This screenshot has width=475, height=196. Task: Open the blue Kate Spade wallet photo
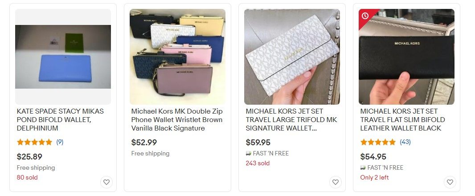pos(63,57)
